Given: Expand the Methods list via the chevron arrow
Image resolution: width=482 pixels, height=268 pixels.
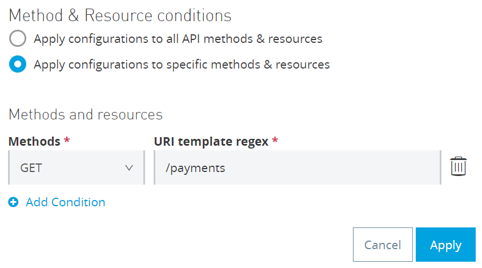Looking at the screenshot, I should point(129,168).
